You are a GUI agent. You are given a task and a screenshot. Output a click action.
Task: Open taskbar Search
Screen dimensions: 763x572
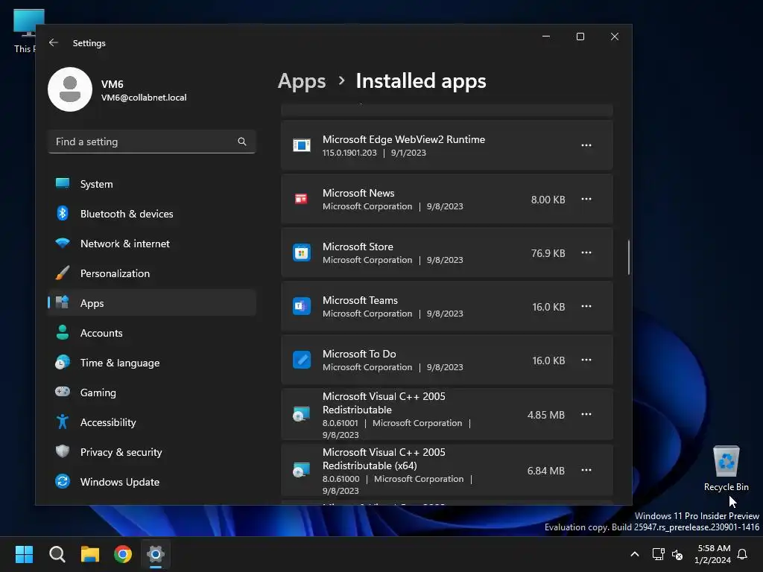(x=57, y=554)
